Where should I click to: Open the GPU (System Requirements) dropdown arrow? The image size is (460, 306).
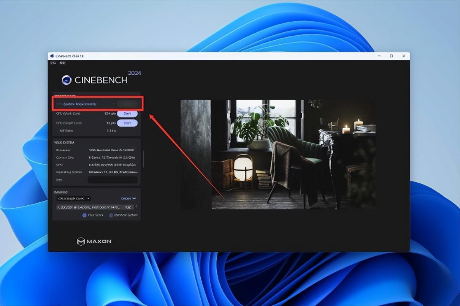coord(113,104)
